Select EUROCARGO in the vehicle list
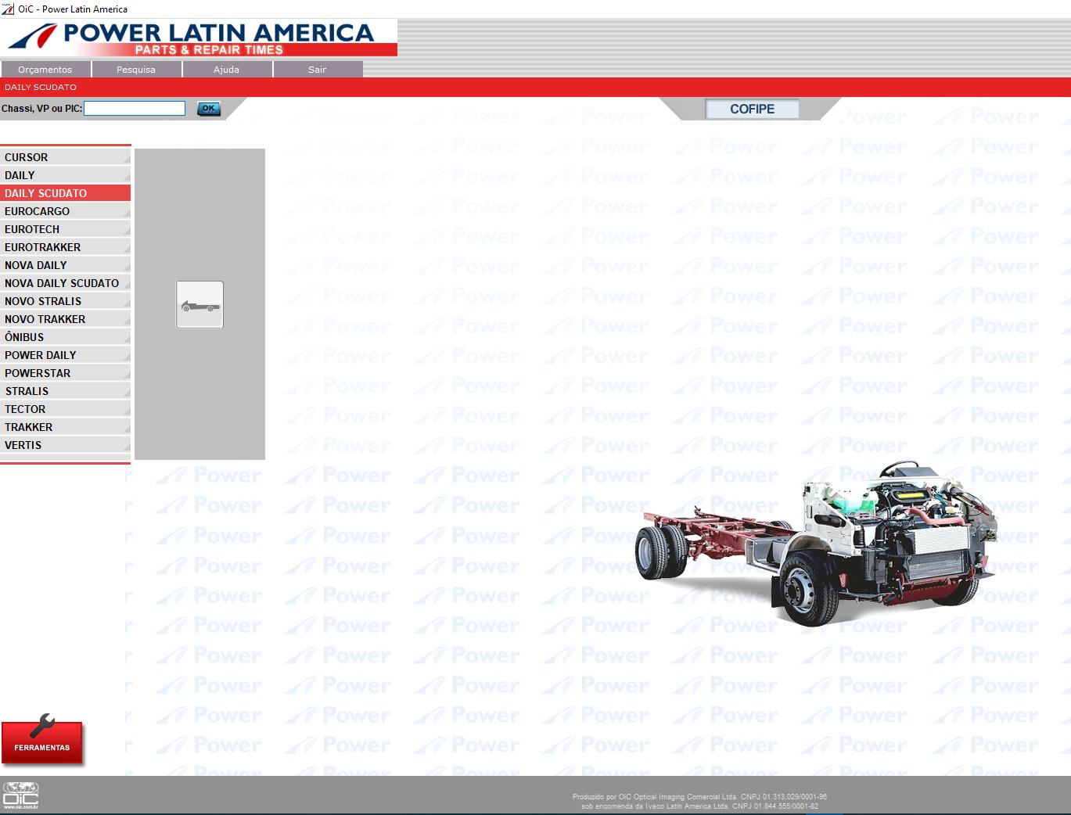This screenshot has width=1071, height=815. click(x=66, y=211)
